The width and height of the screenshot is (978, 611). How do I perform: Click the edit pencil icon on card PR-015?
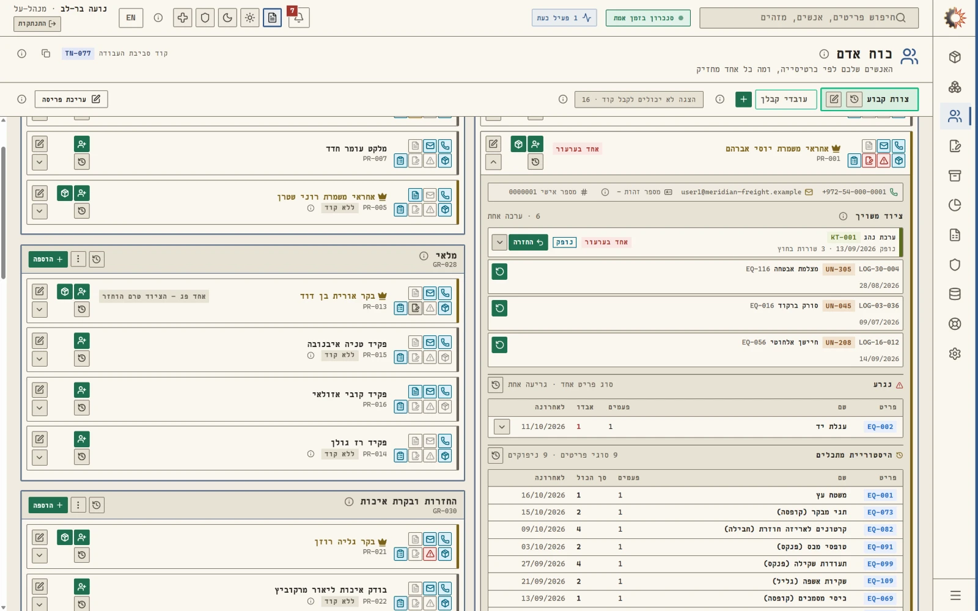40,341
